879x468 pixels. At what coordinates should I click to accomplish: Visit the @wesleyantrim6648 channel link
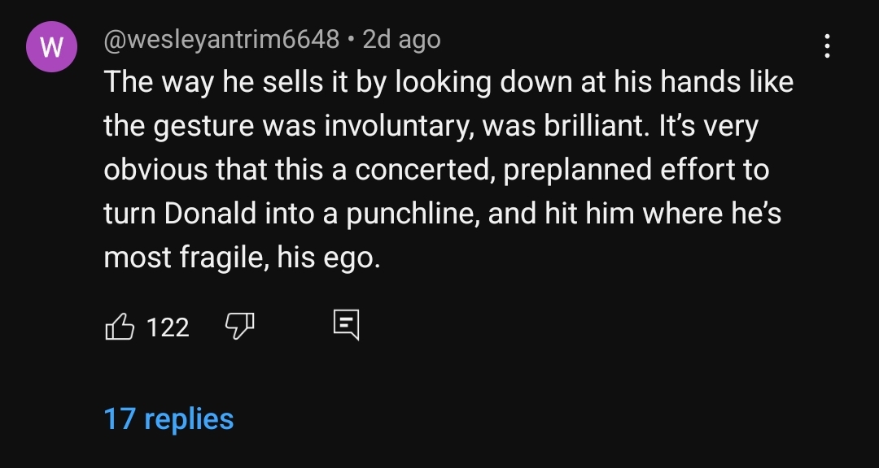(221, 39)
